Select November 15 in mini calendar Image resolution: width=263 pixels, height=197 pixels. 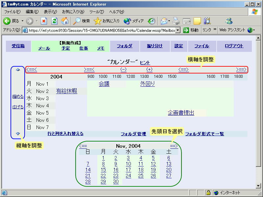point(103,170)
